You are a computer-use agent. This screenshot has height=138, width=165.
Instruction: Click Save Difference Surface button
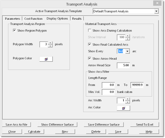tap(104, 124)
